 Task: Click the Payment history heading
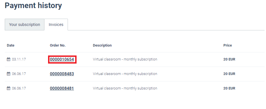pos(33,6)
